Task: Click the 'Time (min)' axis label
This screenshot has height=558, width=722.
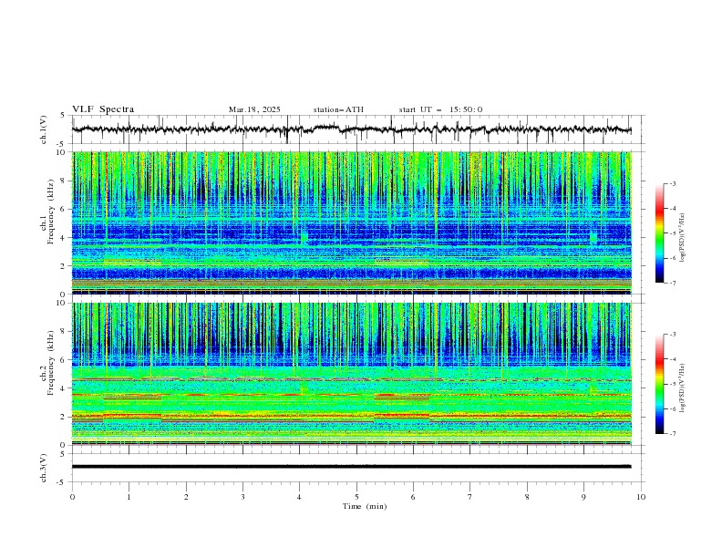Action: (365, 506)
